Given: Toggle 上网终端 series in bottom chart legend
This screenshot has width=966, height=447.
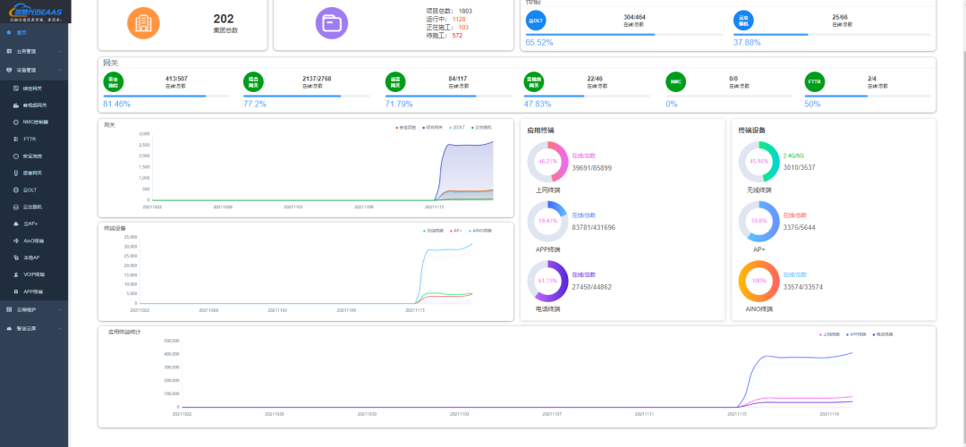Looking at the screenshot, I should point(830,334).
